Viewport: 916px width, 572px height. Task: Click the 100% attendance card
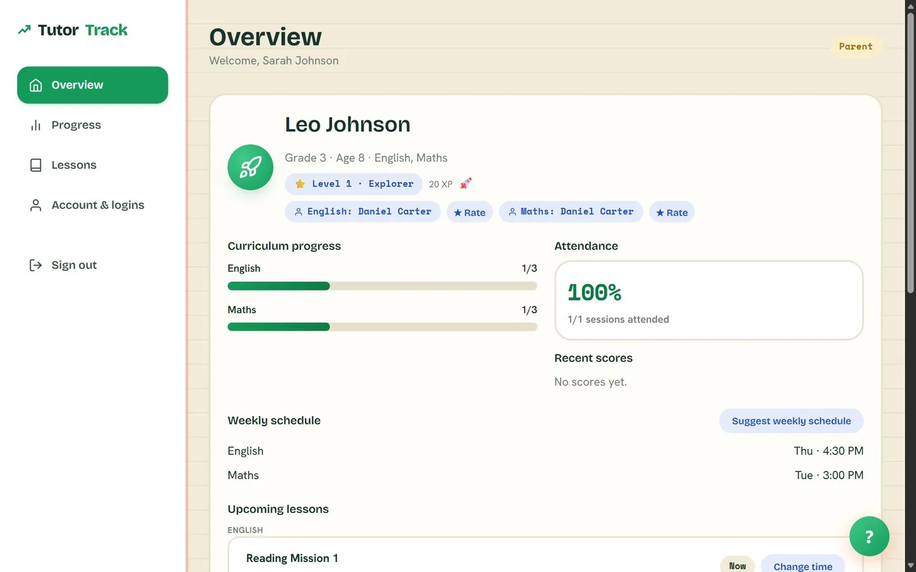(x=709, y=300)
